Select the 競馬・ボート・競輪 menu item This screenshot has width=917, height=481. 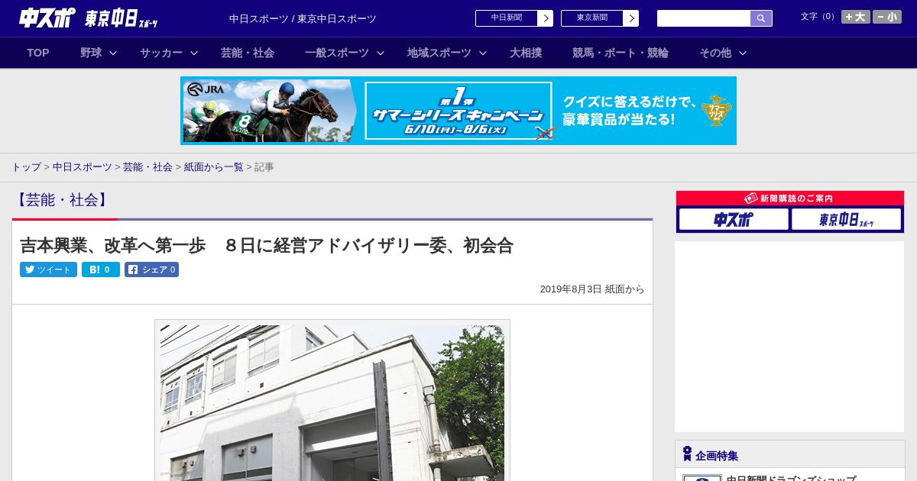[621, 53]
